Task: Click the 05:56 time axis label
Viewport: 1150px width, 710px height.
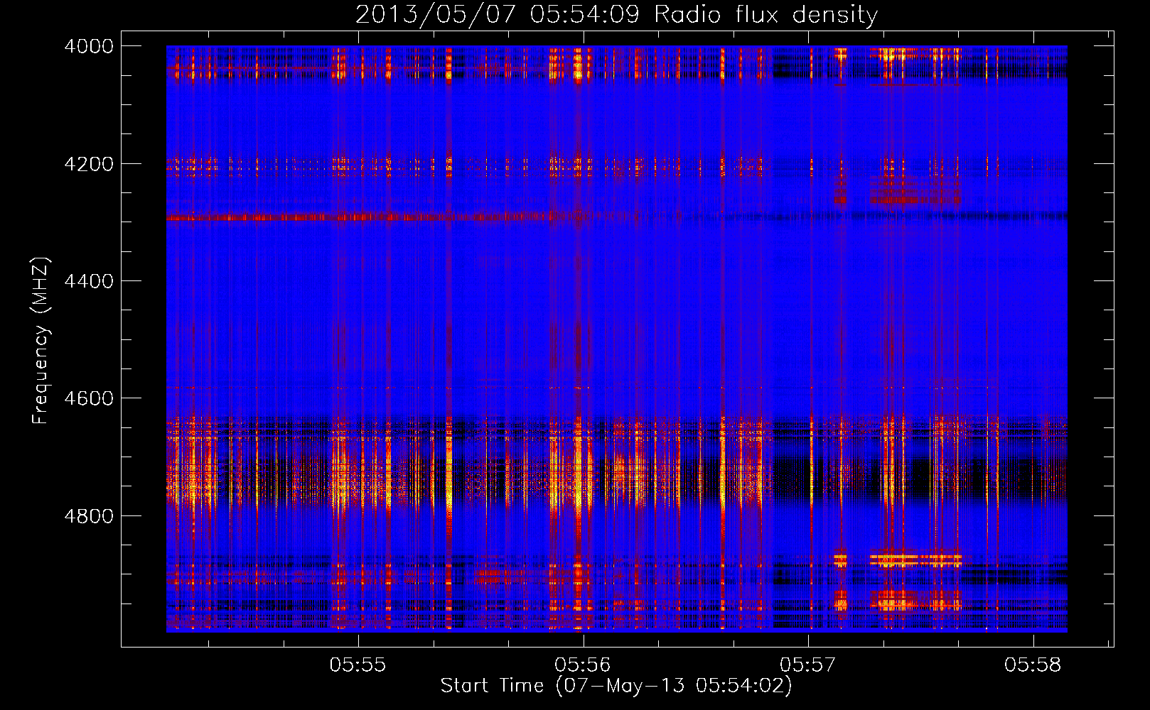Action: 583,665
